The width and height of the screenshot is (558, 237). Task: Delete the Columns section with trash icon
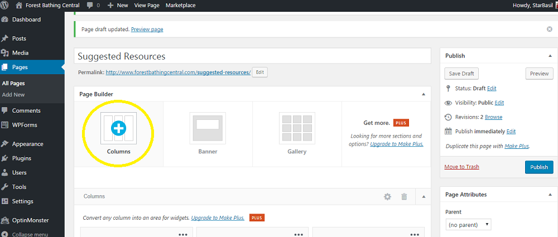tap(404, 196)
